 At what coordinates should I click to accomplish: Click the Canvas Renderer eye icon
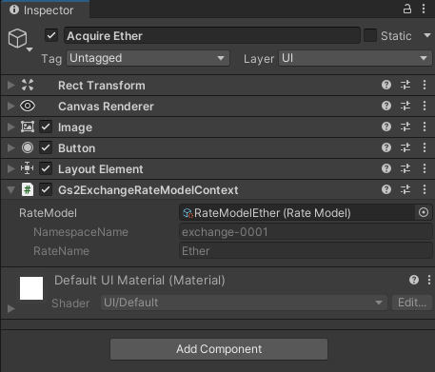tap(28, 106)
